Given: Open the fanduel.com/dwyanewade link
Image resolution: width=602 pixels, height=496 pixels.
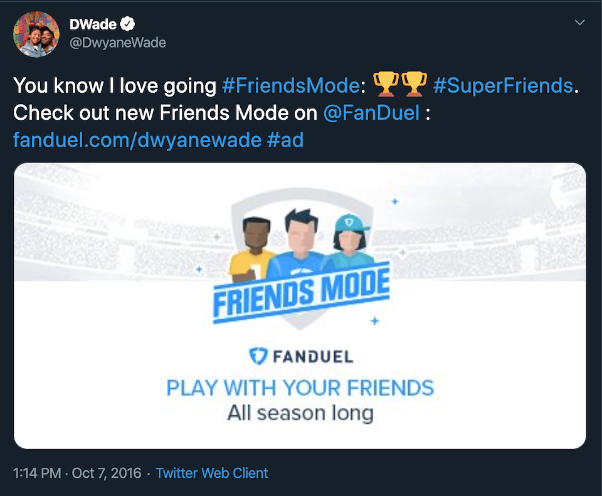Looking at the screenshot, I should 137,139.
